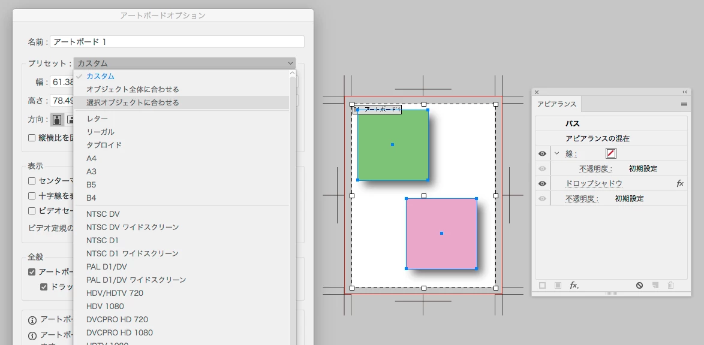
Task: Select the pink square on artboard
Action: (x=441, y=233)
